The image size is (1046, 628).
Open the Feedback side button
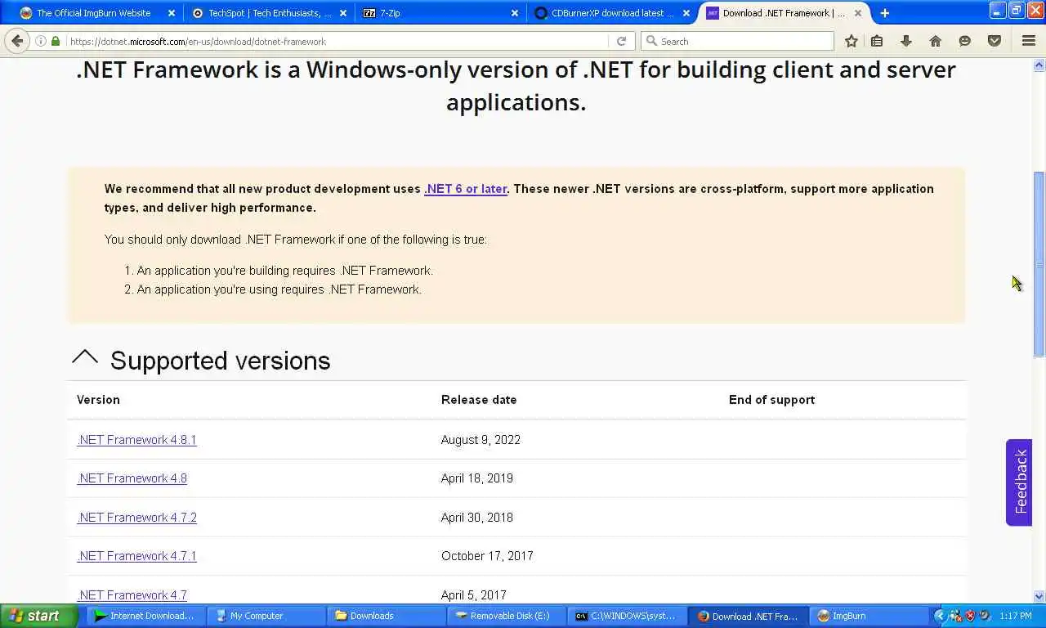coord(1019,482)
